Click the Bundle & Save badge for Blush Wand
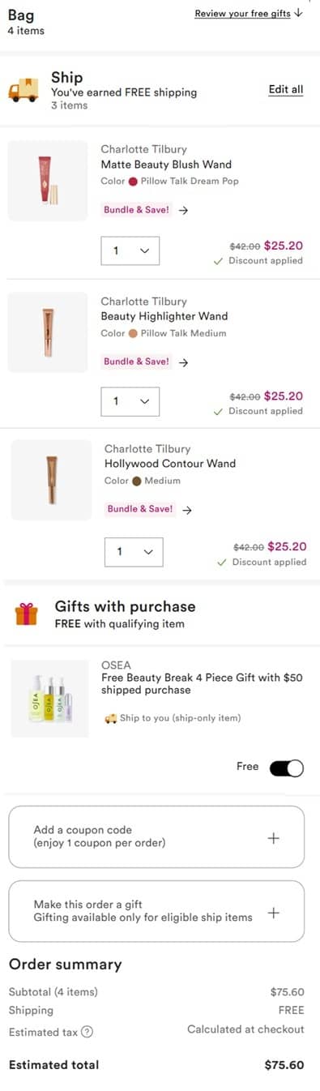Image resolution: width=320 pixels, height=1091 pixels. click(x=137, y=210)
